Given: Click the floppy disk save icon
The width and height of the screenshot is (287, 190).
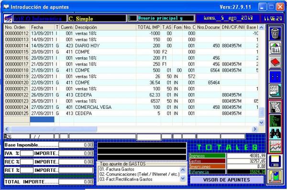Looking at the screenshot, I should [x=275, y=161].
